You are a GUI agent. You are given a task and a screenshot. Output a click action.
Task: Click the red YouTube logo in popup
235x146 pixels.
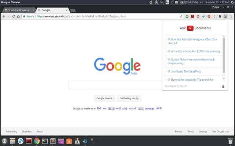(x=190, y=28)
